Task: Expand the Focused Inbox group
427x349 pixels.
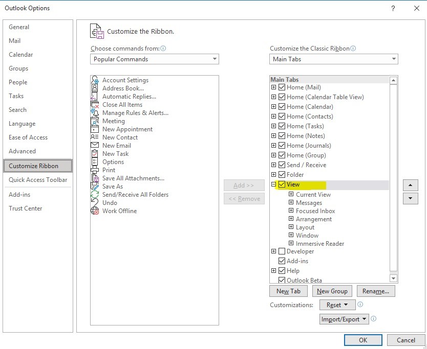Action: [x=291, y=211]
